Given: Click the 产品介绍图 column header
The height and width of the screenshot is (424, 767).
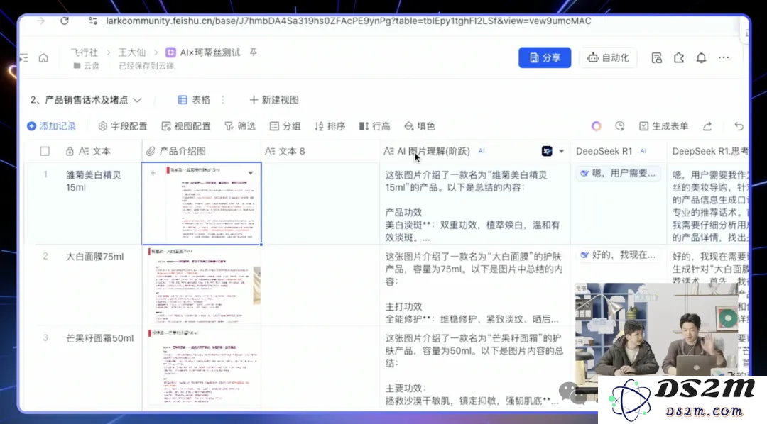Looking at the screenshot, I should 201,152.
